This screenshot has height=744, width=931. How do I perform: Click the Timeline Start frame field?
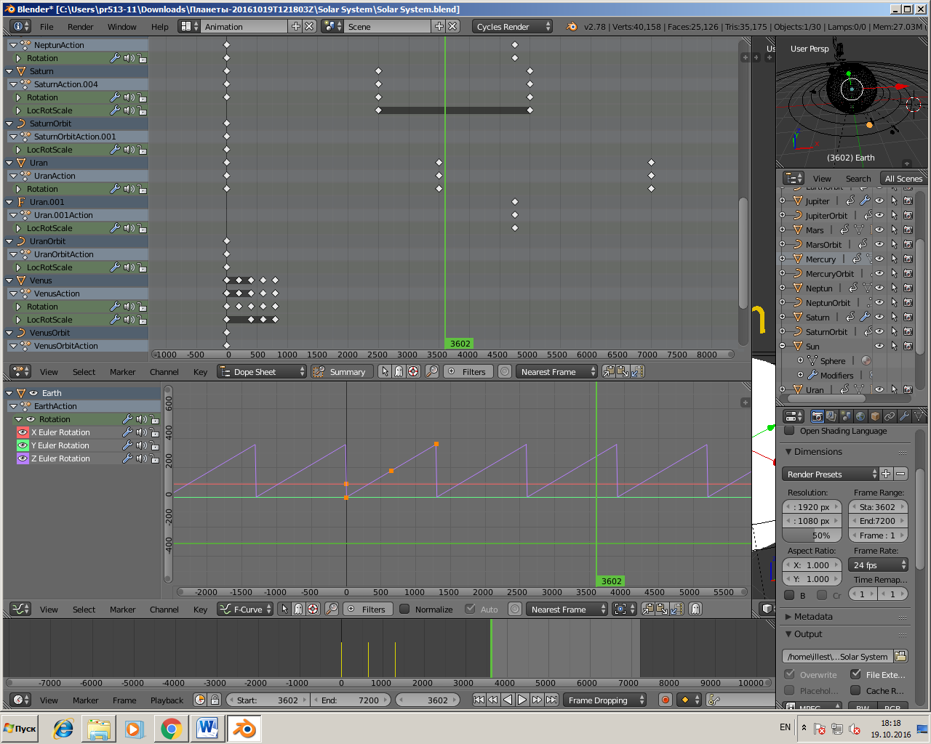pos(268,700)
